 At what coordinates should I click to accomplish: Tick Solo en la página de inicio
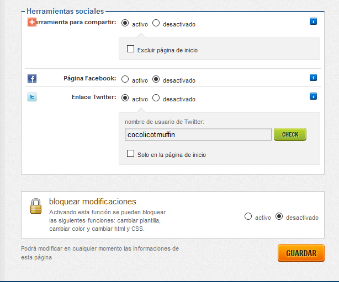tap(130, 154)
